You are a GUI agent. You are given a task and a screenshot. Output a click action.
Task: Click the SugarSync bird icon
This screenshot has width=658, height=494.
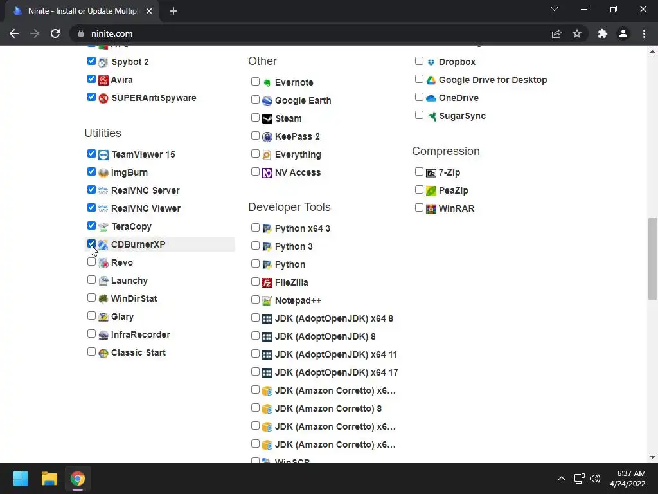[x=431, y=116]
